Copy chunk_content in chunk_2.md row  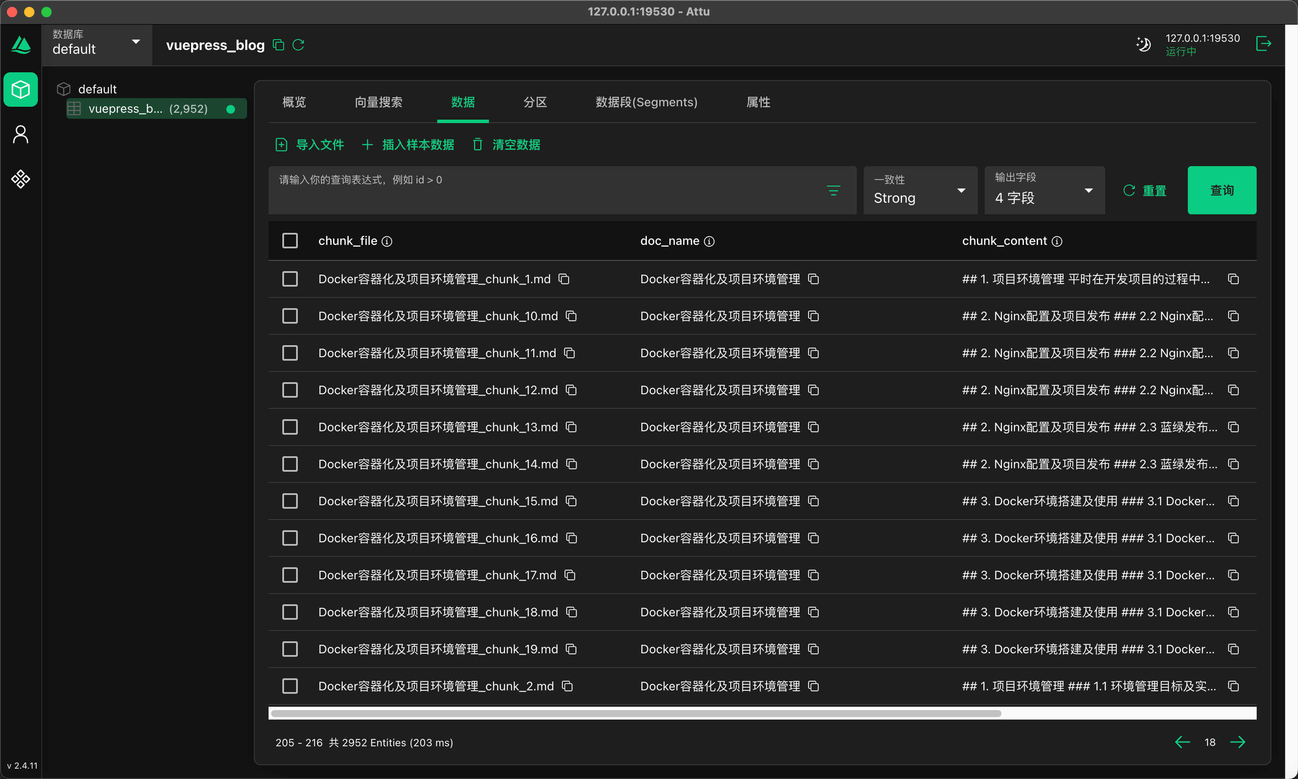click(x=1233, y=686)
